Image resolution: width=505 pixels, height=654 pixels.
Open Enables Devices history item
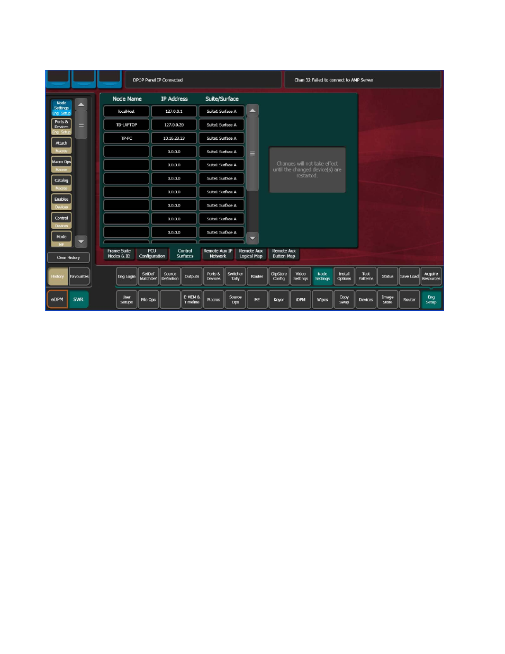click(x=61, y=201)
